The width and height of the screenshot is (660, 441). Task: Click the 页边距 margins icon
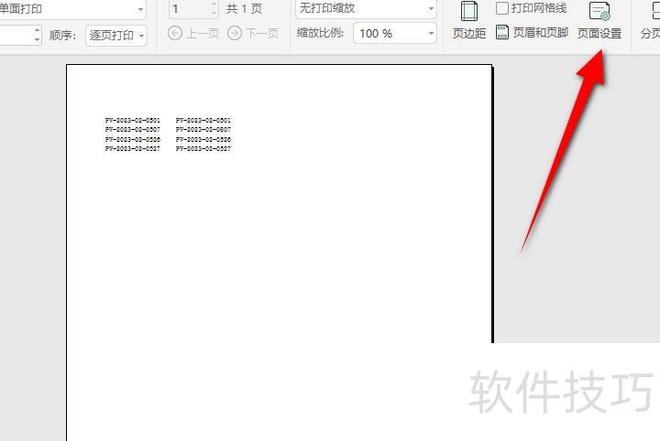point(468,12)
